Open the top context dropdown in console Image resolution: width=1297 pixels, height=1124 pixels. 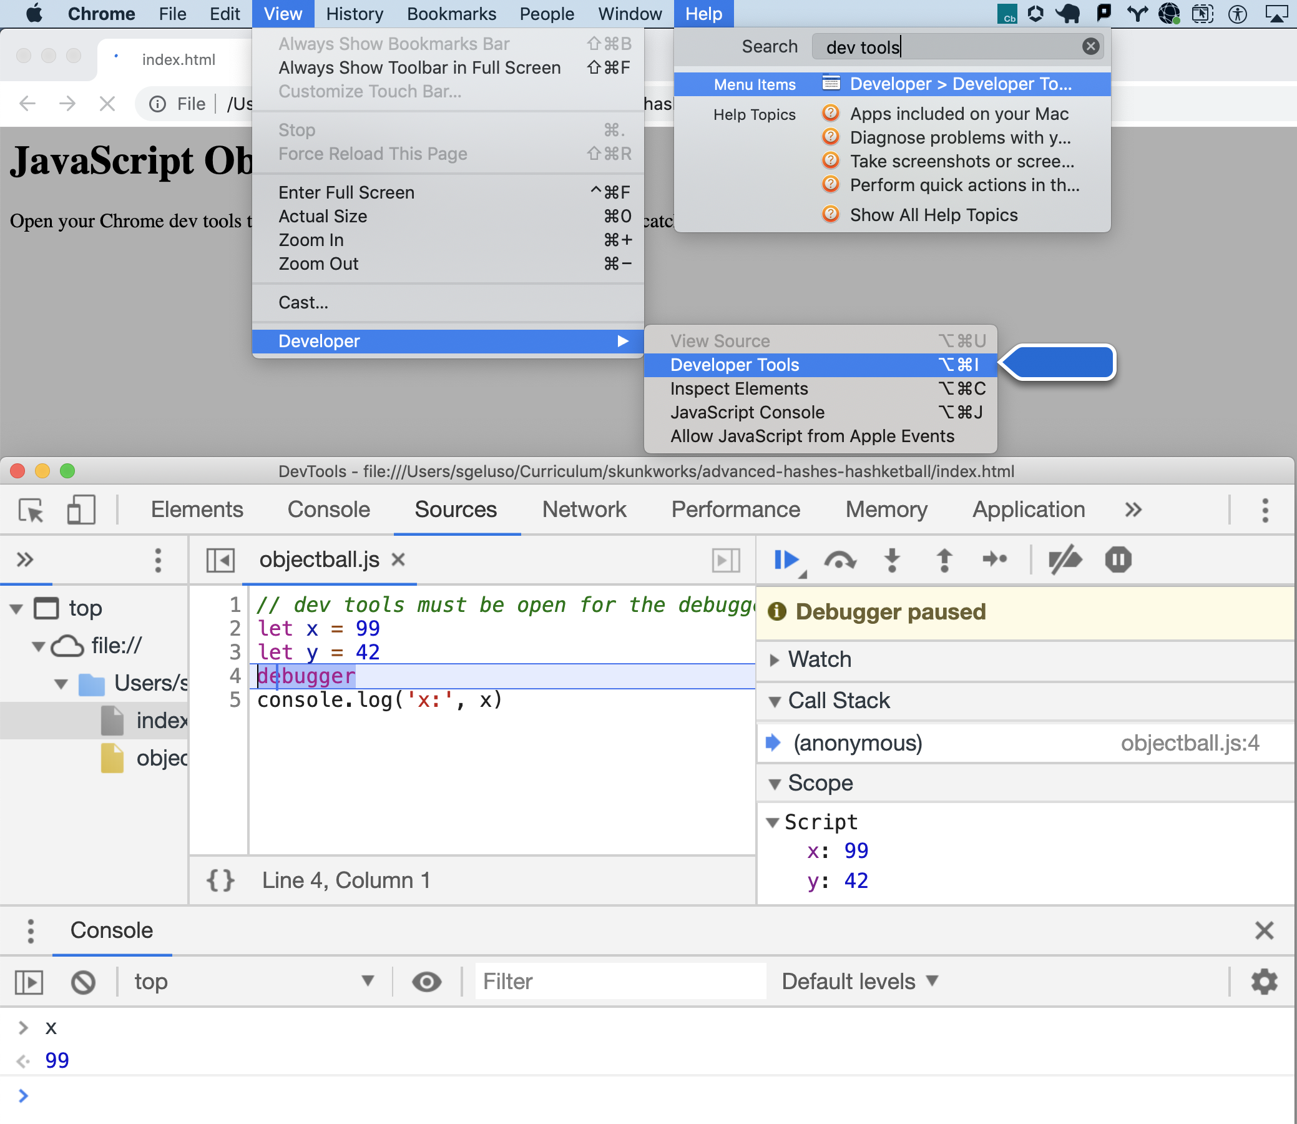pyautogui.click(x=254, y=982)
